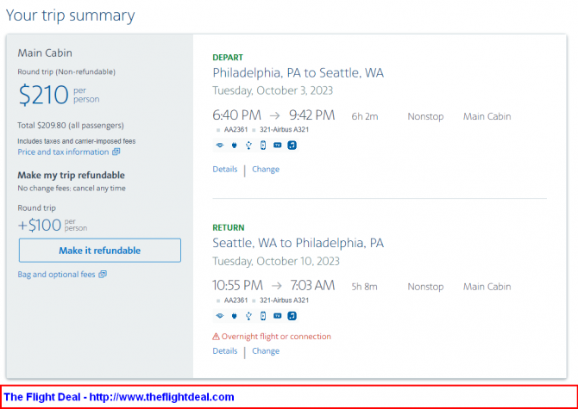Click the music icon on the departing flight
This screenshot has height=409, width=578.
(292, 146)
